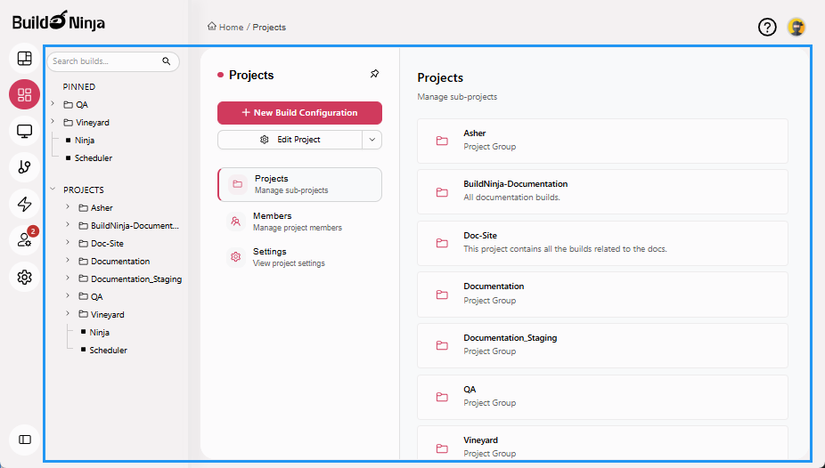Open the Asher project group card
This screenshot has height=468, width=825.
tap(602, 141)
